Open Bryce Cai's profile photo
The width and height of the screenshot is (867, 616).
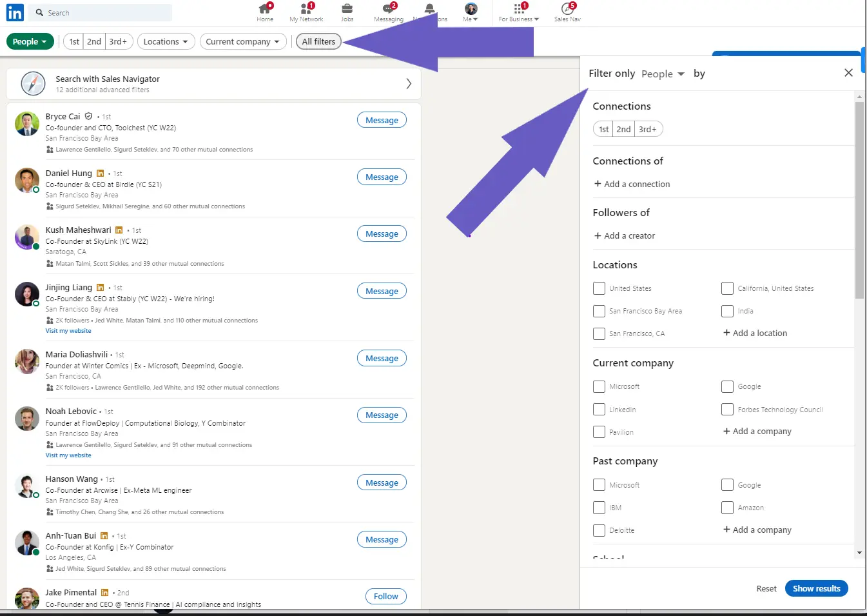click(27, 124)
